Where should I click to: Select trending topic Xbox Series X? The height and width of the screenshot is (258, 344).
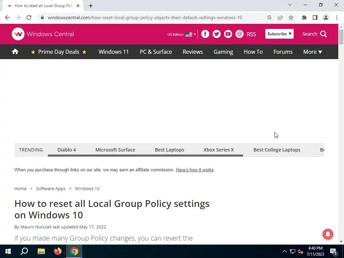pos(218,149)
